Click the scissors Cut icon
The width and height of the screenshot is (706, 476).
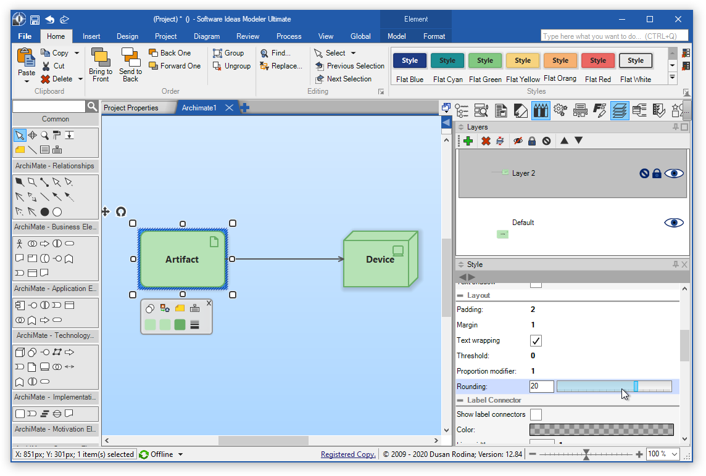46,66
